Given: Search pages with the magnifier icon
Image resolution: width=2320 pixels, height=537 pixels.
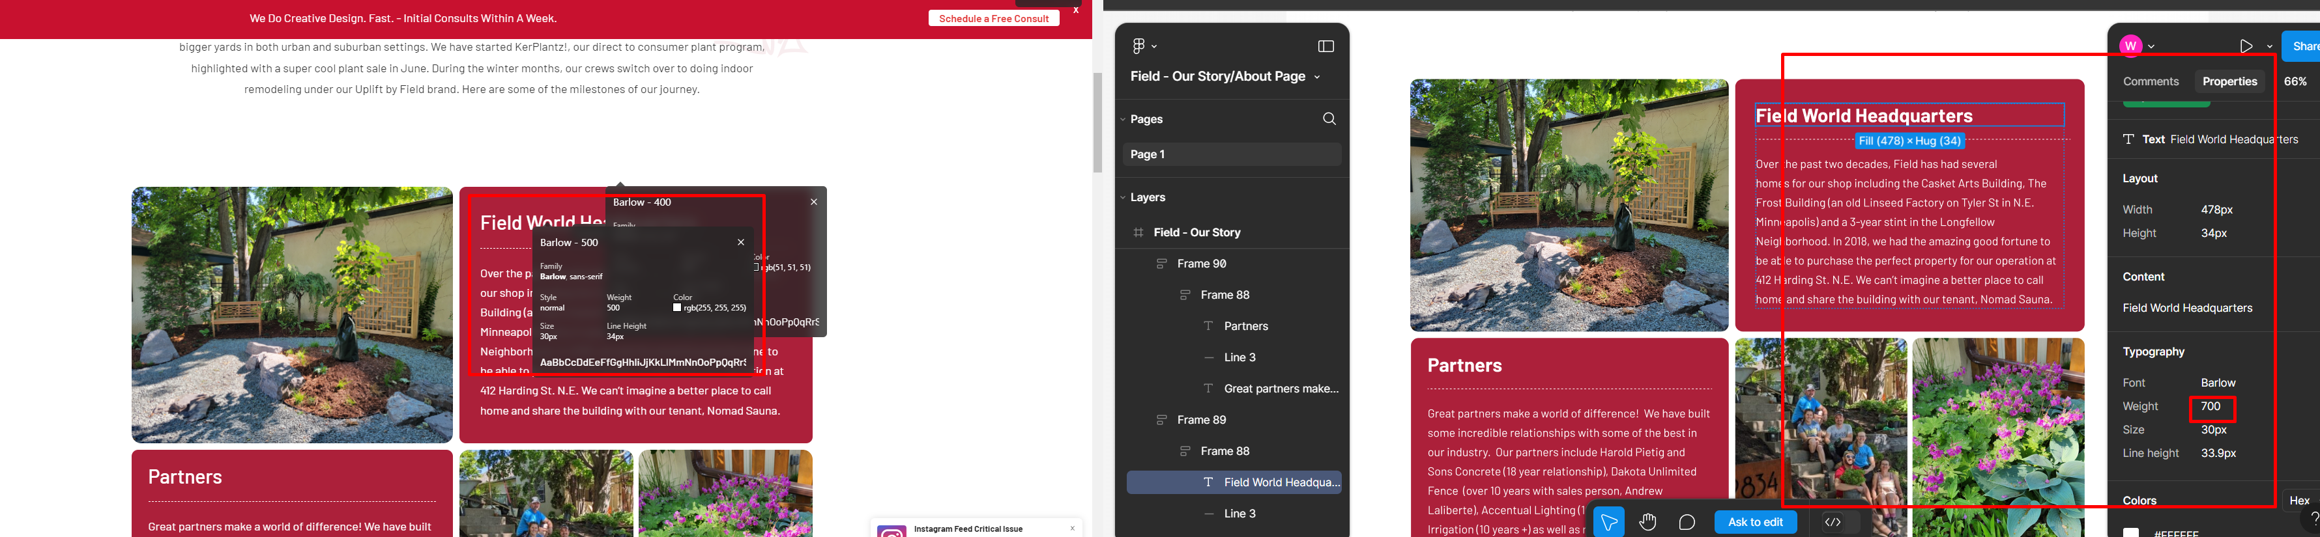Looking at the screenshot, I should click(x=1328, y=118).
